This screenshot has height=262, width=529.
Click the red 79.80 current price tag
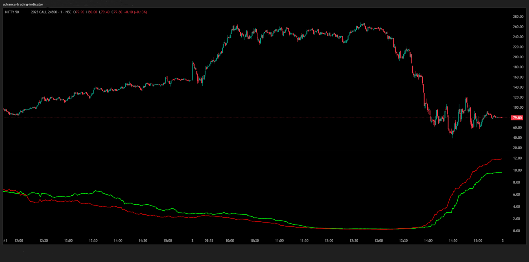pyautogui.click(x=517, y=118)
